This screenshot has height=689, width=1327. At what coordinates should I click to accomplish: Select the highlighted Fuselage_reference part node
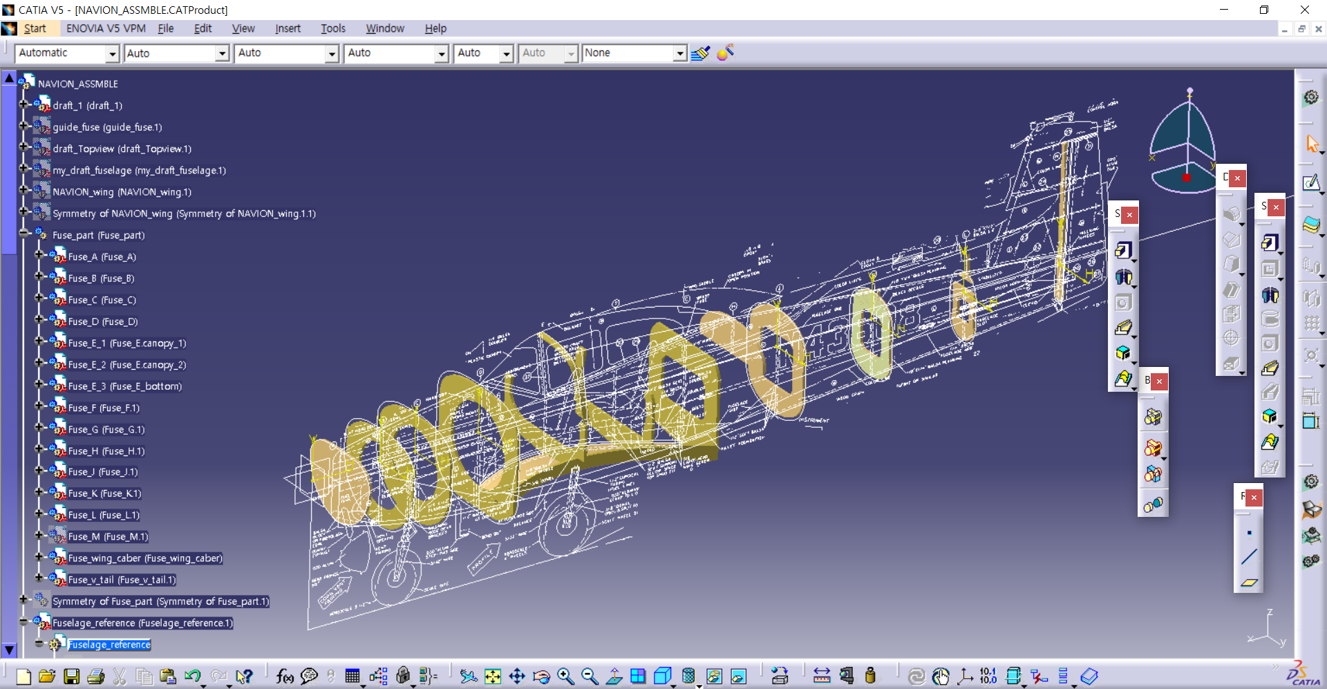pos(109,645)
